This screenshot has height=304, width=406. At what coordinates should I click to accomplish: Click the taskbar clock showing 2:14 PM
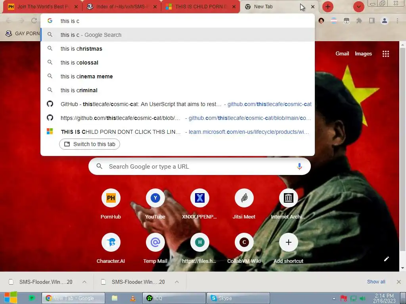pos(384,298)
